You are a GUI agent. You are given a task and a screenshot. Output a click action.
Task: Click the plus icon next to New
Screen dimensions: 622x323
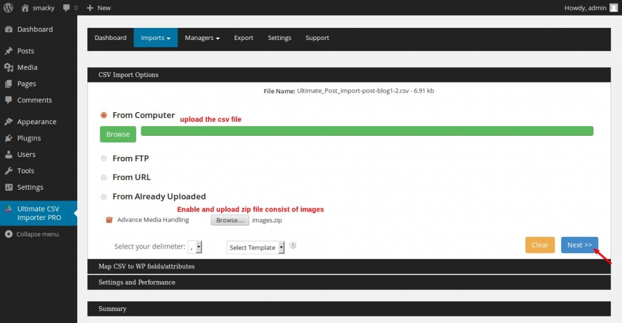(90, 8)
